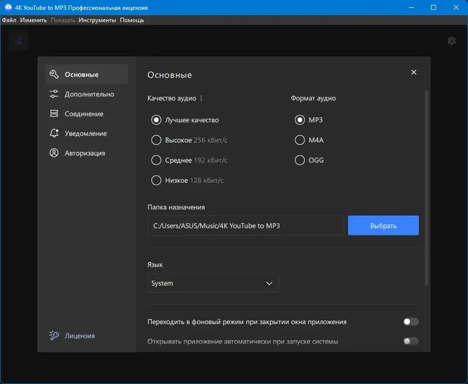This screenshot has height=384, width=468.
Task: Choose OGG audio format
Action: click(309, 160)
